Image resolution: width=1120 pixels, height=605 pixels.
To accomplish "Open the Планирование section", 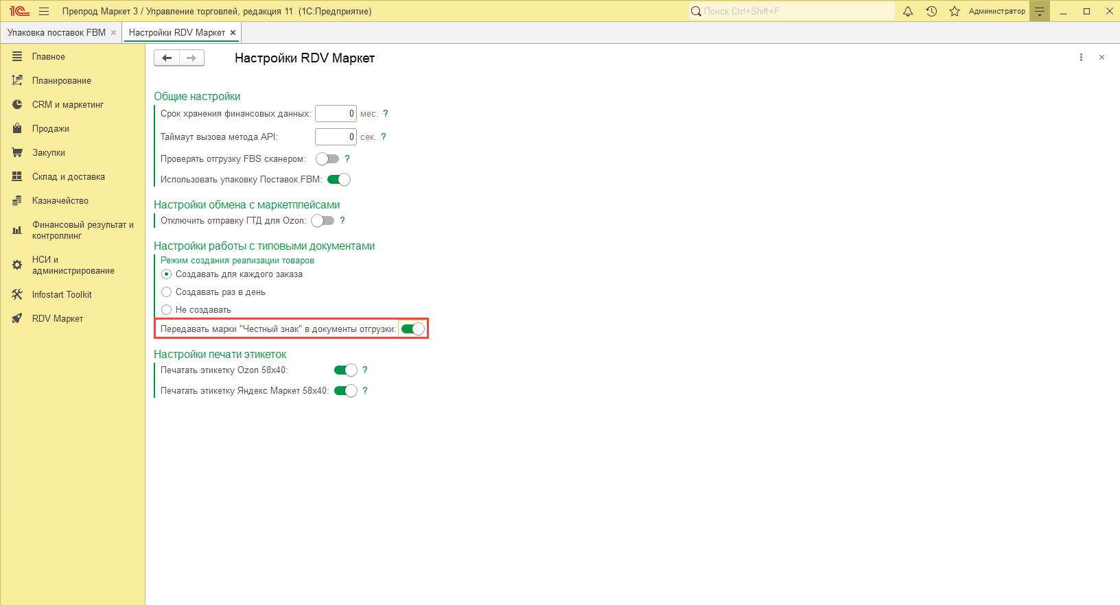I will [62, 80].
